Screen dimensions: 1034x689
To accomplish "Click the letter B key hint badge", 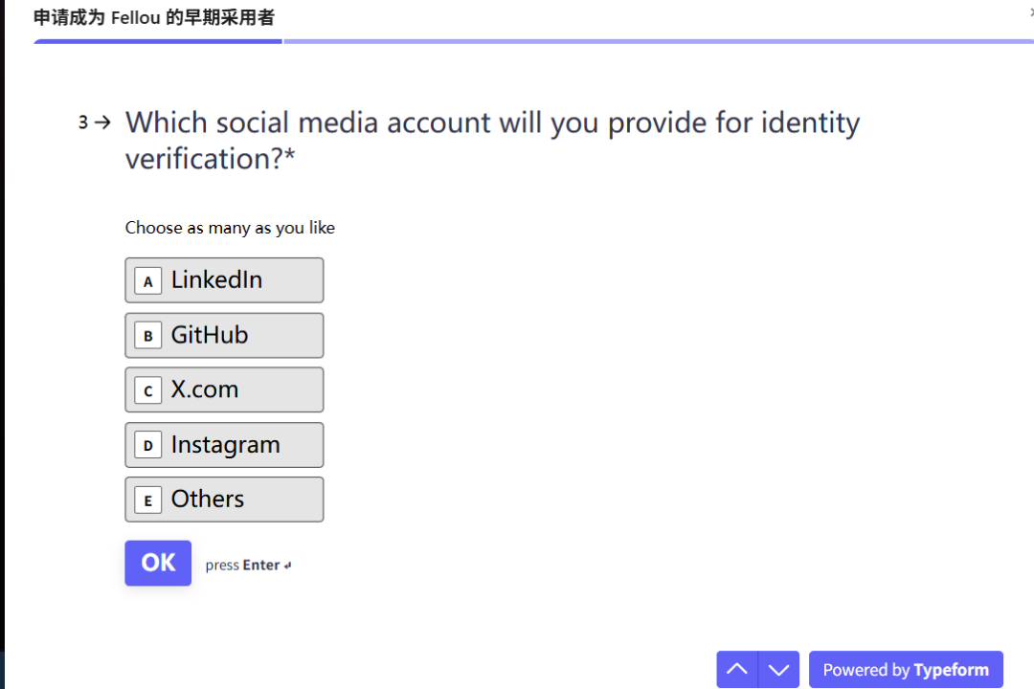I will (x=147, y=336).
